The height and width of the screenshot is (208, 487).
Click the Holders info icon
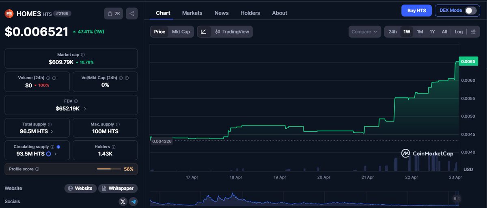[113, 147]
